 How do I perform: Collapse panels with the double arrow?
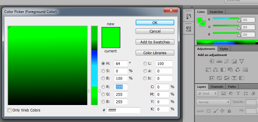192,7
